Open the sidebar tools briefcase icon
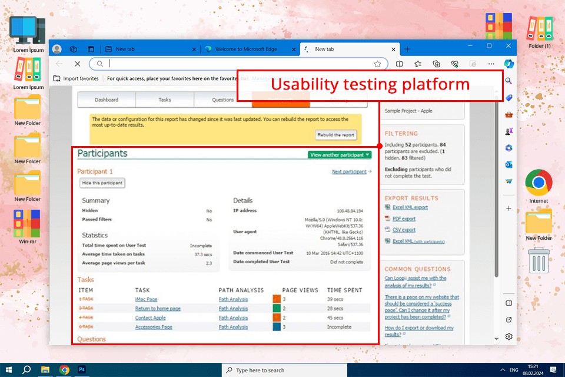565x377 pixels. 508,115
